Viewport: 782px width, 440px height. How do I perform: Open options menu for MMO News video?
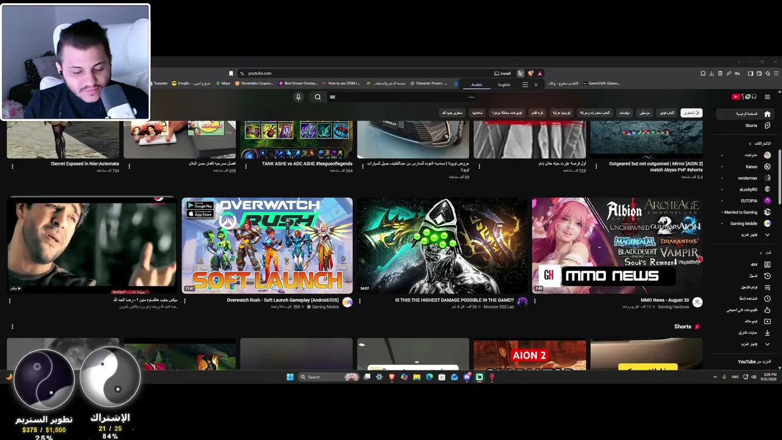(x=535, y=301)
